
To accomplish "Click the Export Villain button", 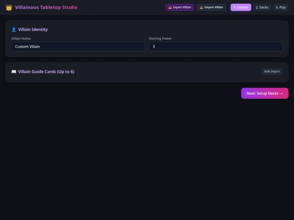I will click(180, 7).
